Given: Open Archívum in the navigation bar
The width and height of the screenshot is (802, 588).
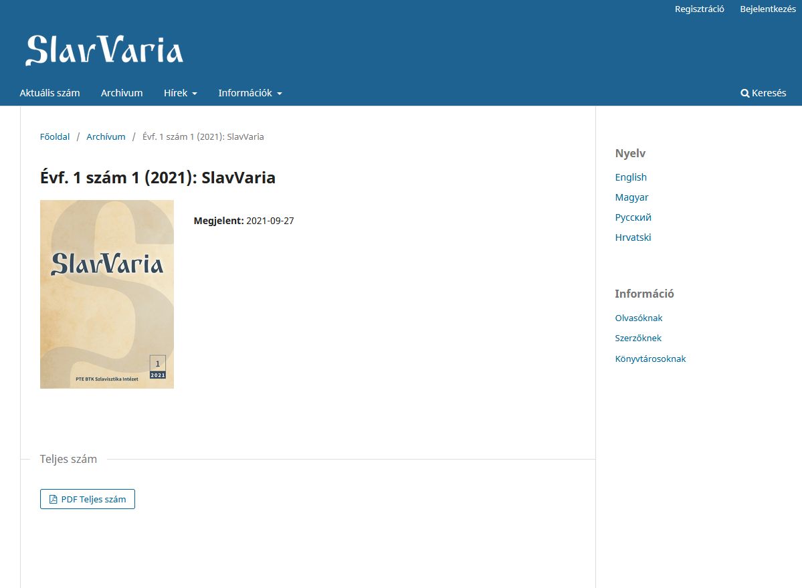Looking at the screenshot, I should (x=122, y=93).
